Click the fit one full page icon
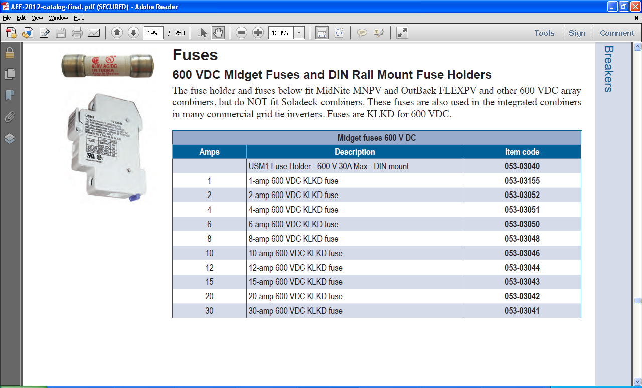Image resolution: width=642 pixels, height=388 pixels. click(339, 33)
